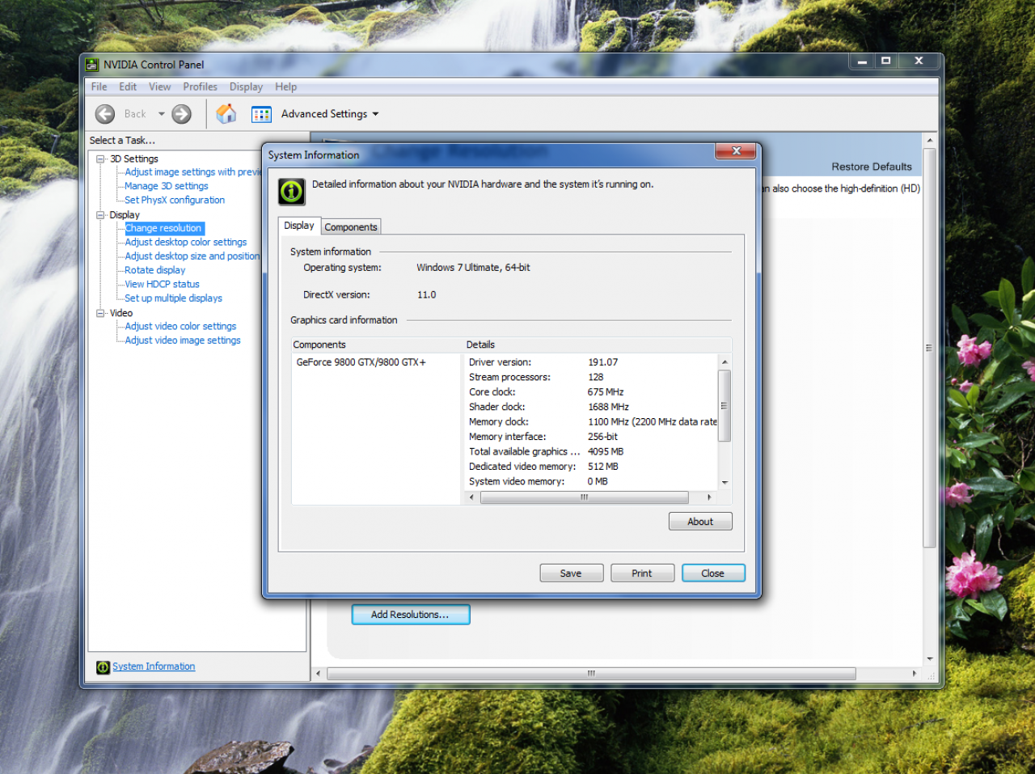This screenshot has width=1035, height=774.
Task: Open the Home icon in toolbar
Action: [226, 114]
